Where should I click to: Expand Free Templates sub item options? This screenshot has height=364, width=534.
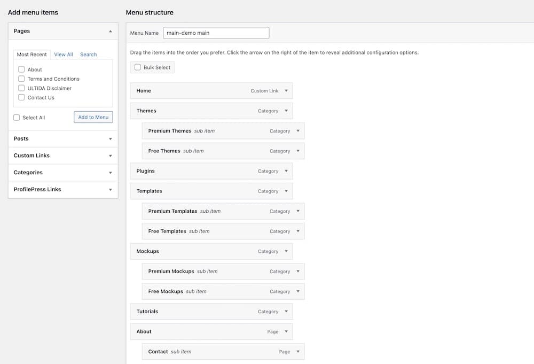pos(298,231)
